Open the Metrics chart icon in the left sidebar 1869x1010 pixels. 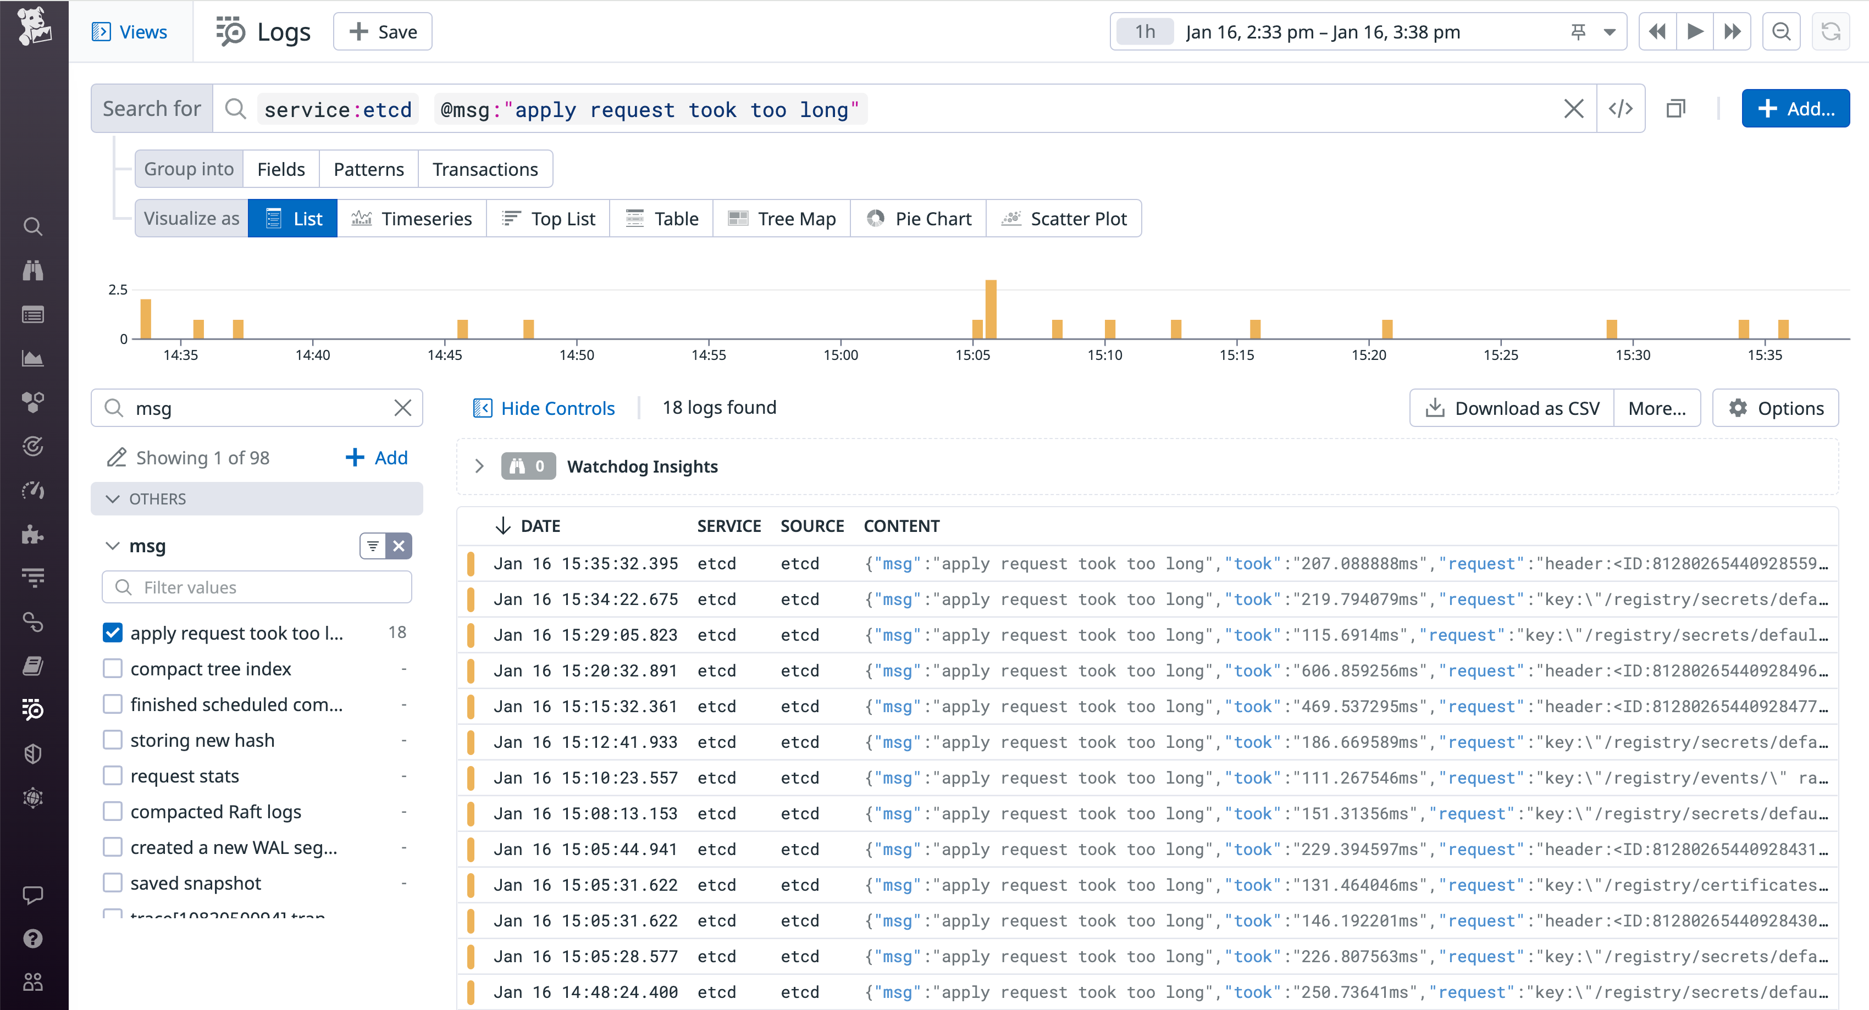(34, 358)
